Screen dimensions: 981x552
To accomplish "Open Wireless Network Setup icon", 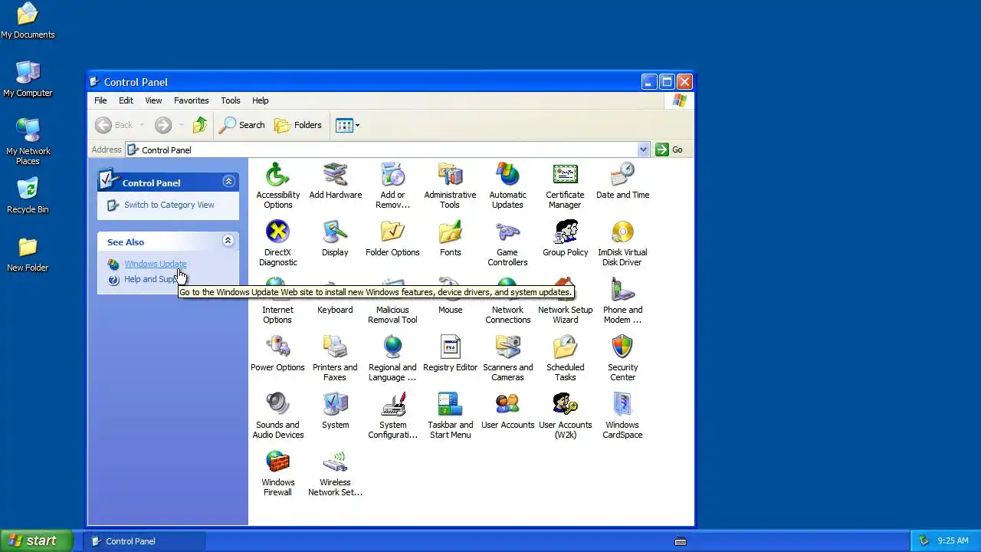I will click(335, 462).
